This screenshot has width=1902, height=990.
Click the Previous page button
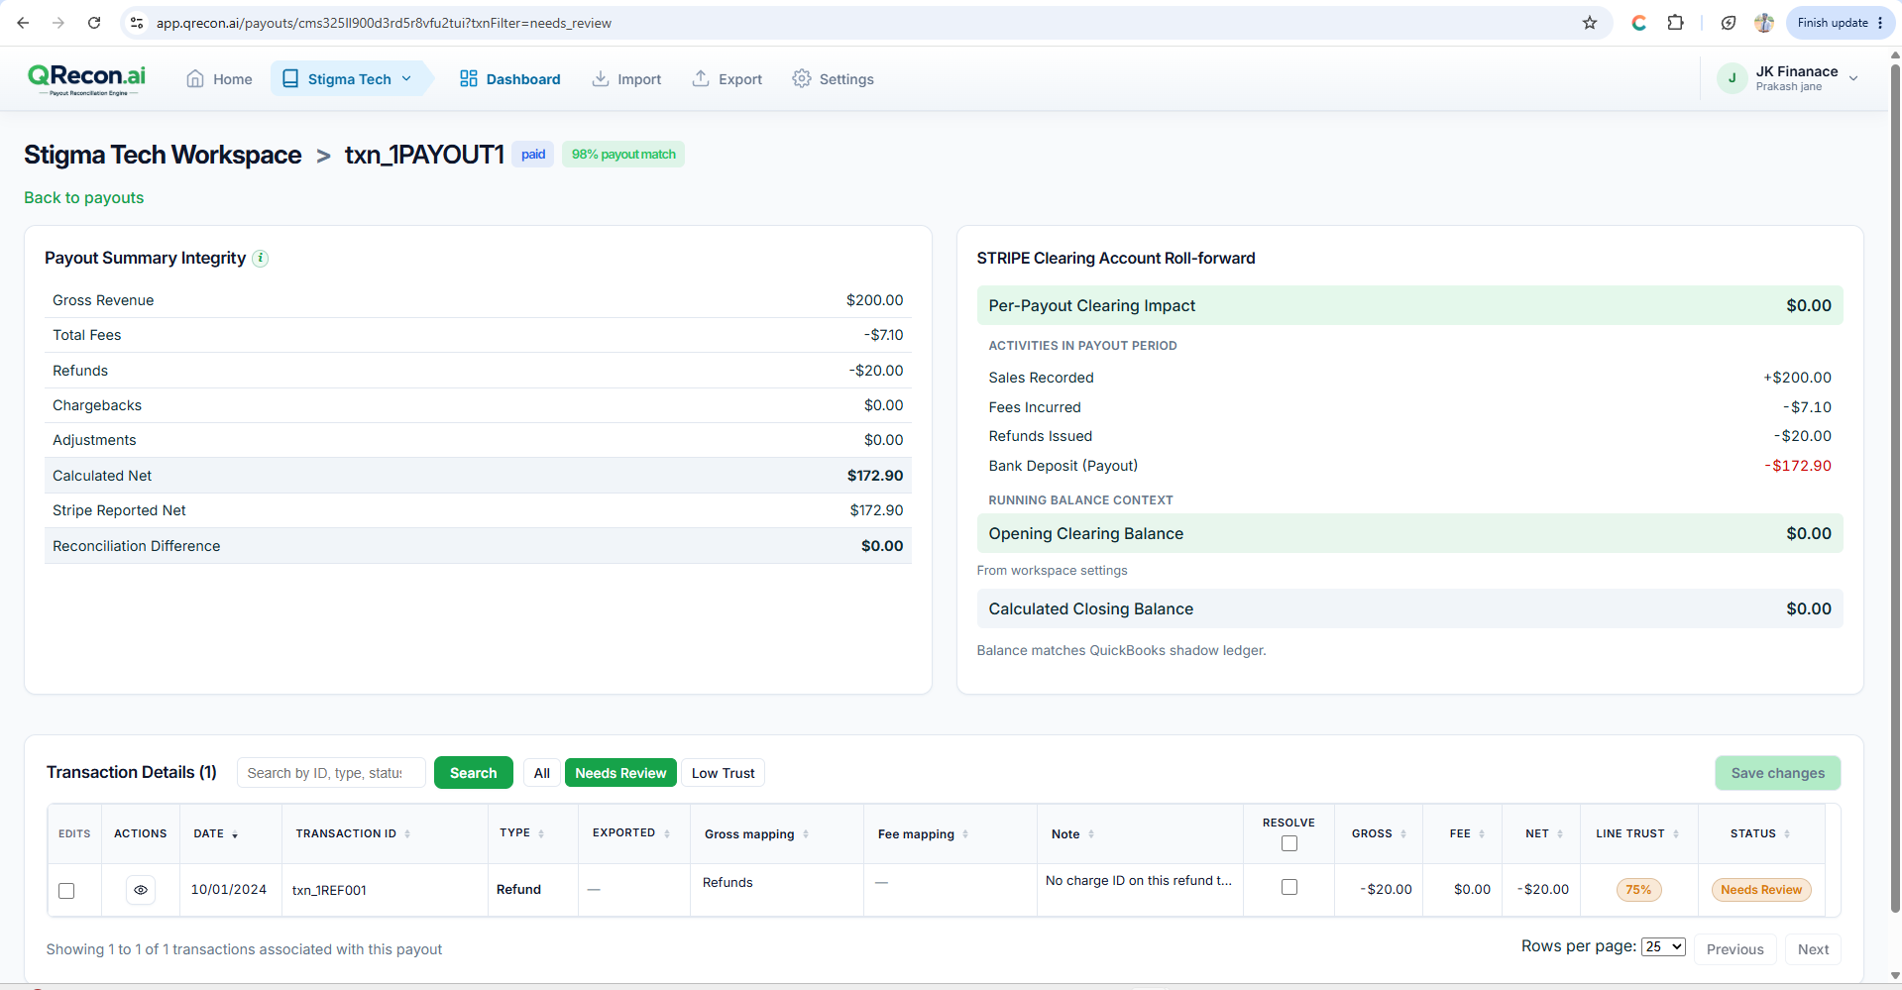point(1734,949)
